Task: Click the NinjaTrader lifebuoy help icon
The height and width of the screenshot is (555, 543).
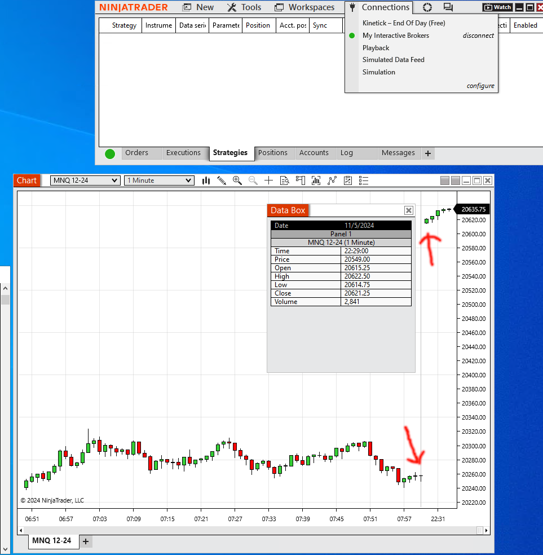Action: (x=427, y=7)
